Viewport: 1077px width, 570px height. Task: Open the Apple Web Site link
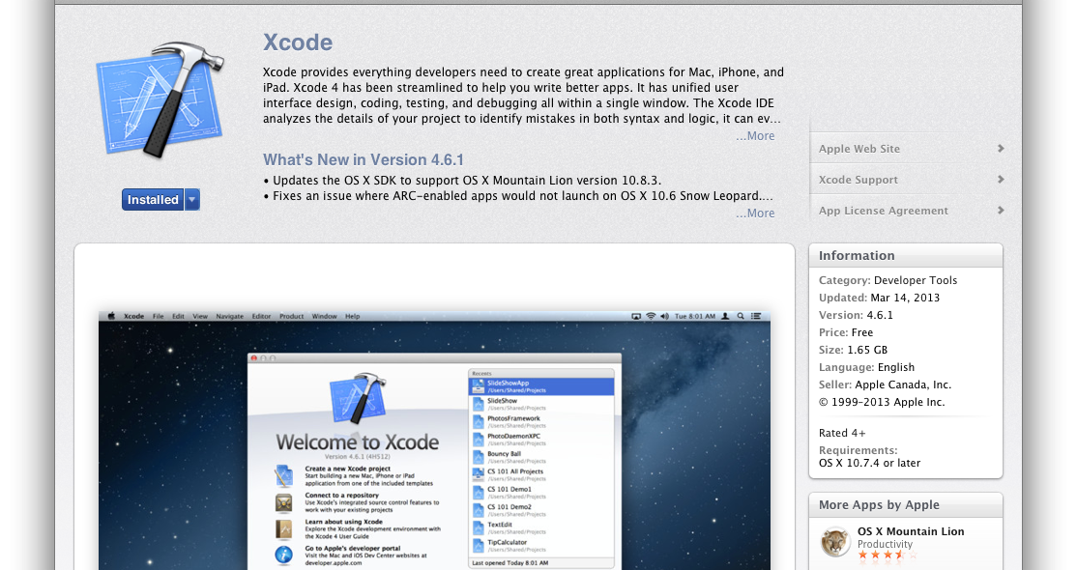tap(859, 149)
